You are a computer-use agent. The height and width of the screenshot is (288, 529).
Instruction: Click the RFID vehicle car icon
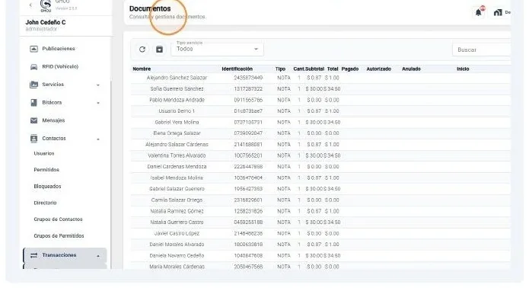[x=33, y=67]
